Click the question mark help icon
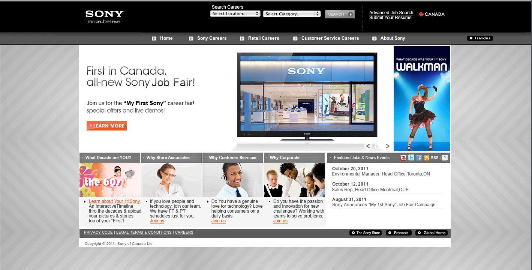Image resolution: width=532 pixels, height=270 pixels. pyautogui.click(x=445, y=158)
